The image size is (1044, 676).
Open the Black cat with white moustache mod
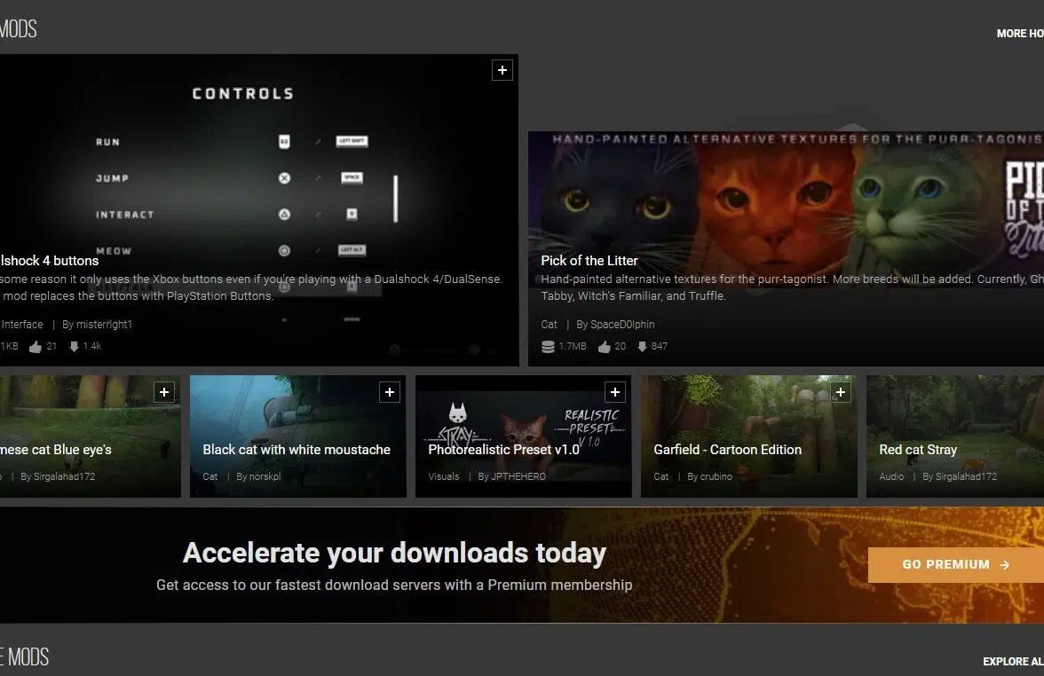tap(297, 450)
